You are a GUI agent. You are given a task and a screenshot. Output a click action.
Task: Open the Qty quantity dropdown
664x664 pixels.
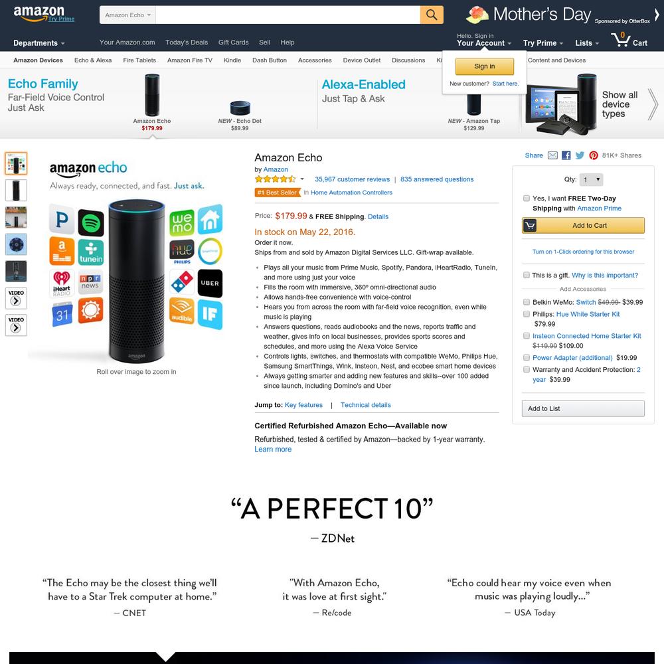pos(591,179)
